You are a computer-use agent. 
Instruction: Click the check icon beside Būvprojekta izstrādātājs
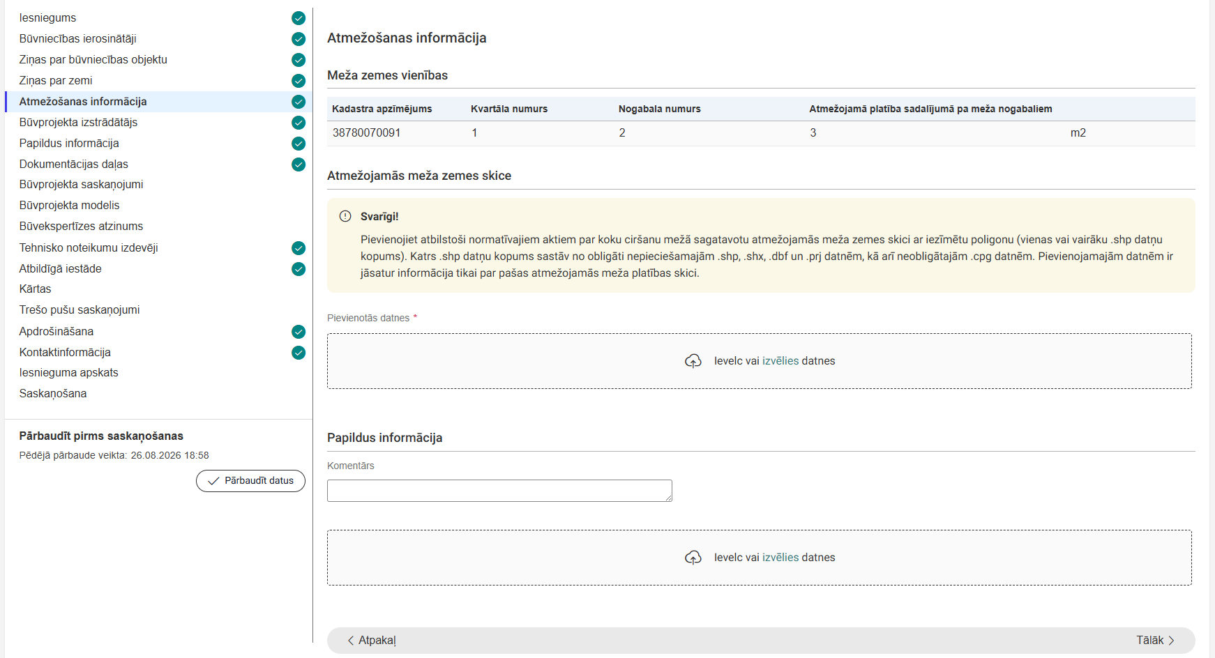tap(299, 123)
